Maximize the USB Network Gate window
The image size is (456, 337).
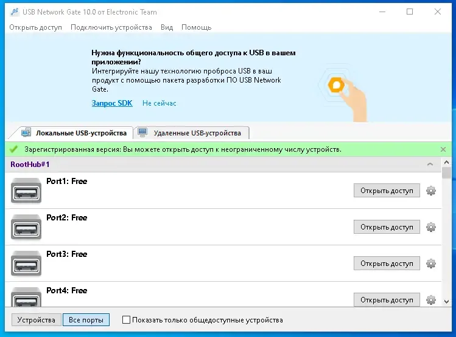[410, 12]
